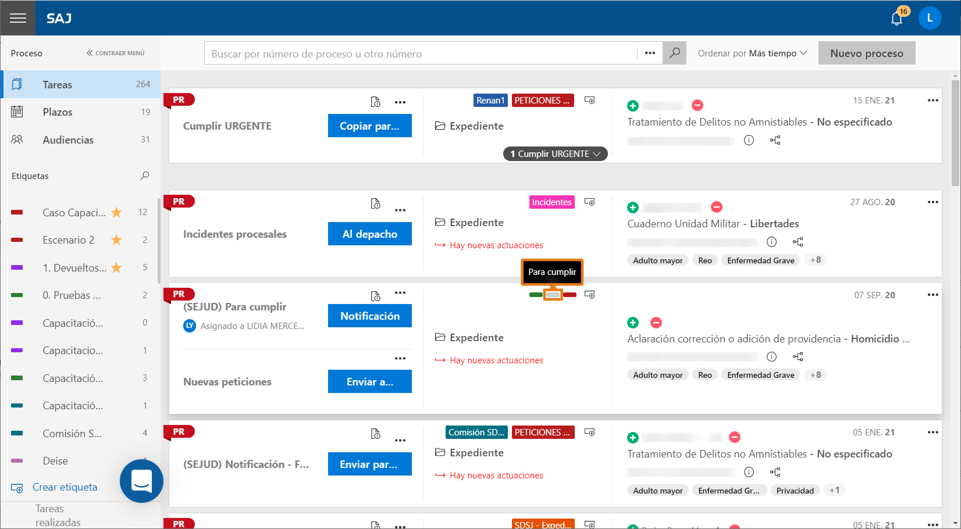Click Nuevo proceso button
961x529 pixels.
coord(867,53)
